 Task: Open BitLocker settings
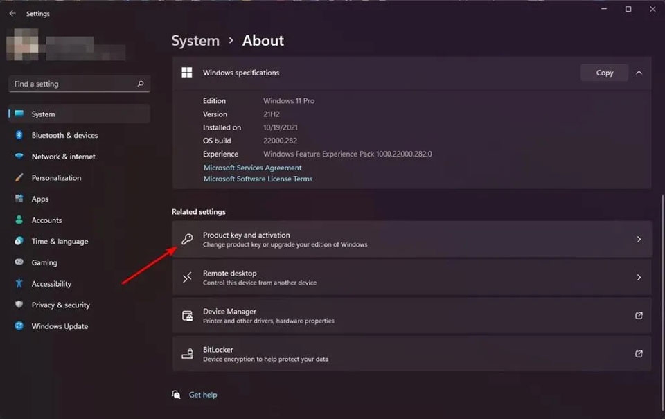point(411,354)
